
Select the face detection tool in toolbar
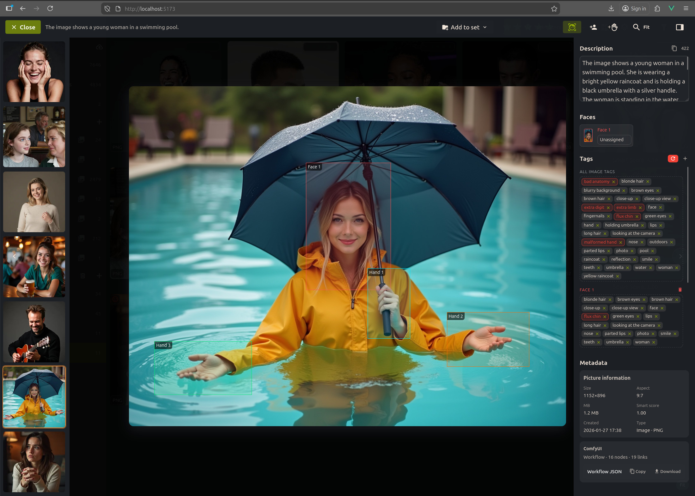(572, 27)
